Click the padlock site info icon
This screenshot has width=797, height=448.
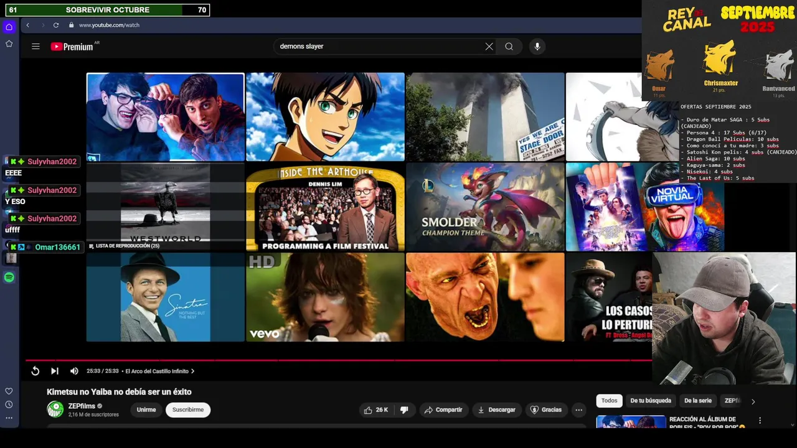(x=71, y=25)
